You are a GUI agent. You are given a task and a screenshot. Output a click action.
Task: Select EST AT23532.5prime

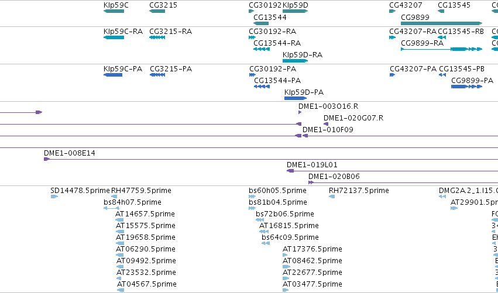(119, 278)
